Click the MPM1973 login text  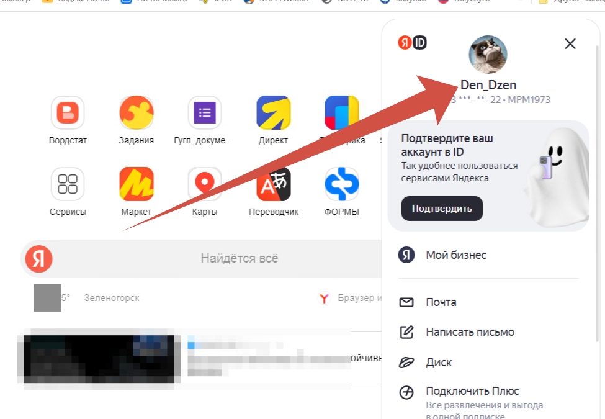coord(529,99)
